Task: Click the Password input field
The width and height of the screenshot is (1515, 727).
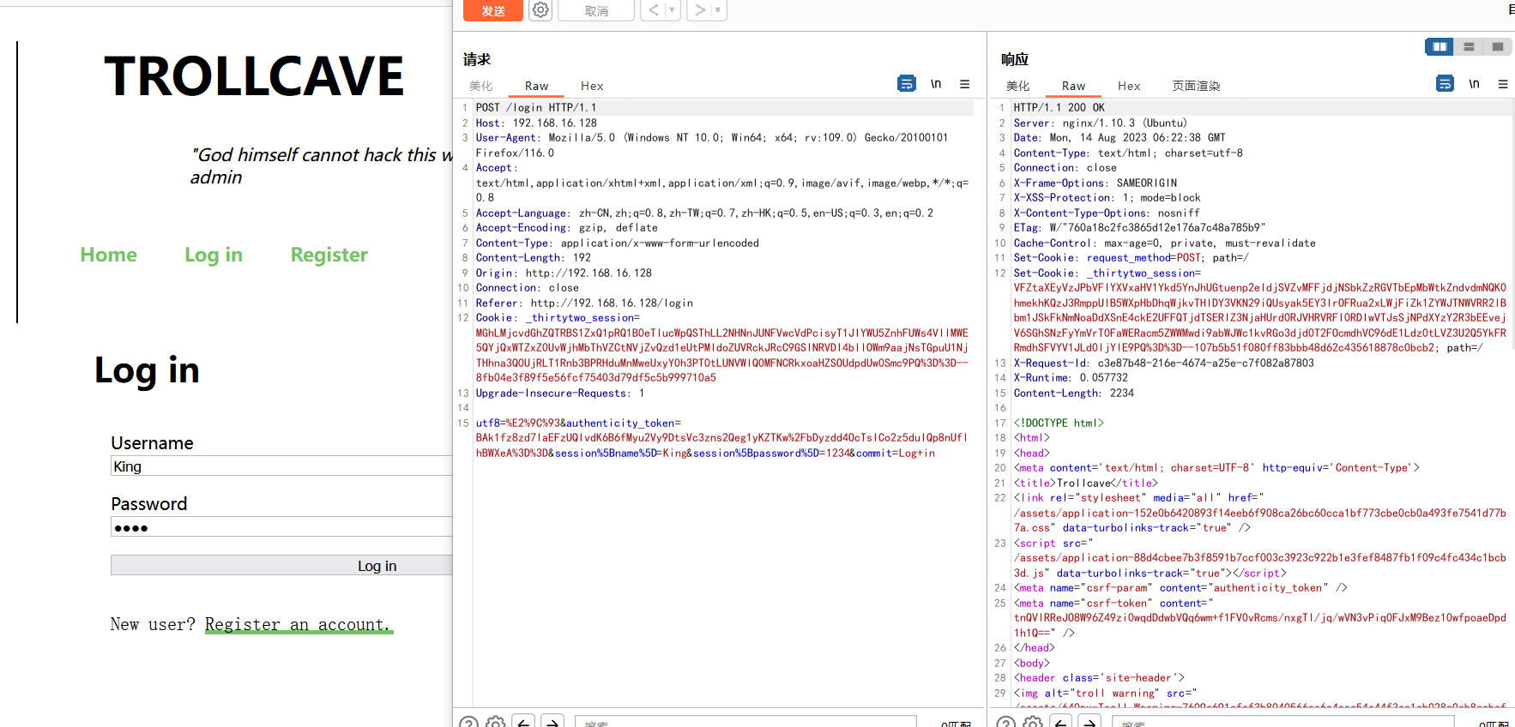Action: click(x=281, y=527)
